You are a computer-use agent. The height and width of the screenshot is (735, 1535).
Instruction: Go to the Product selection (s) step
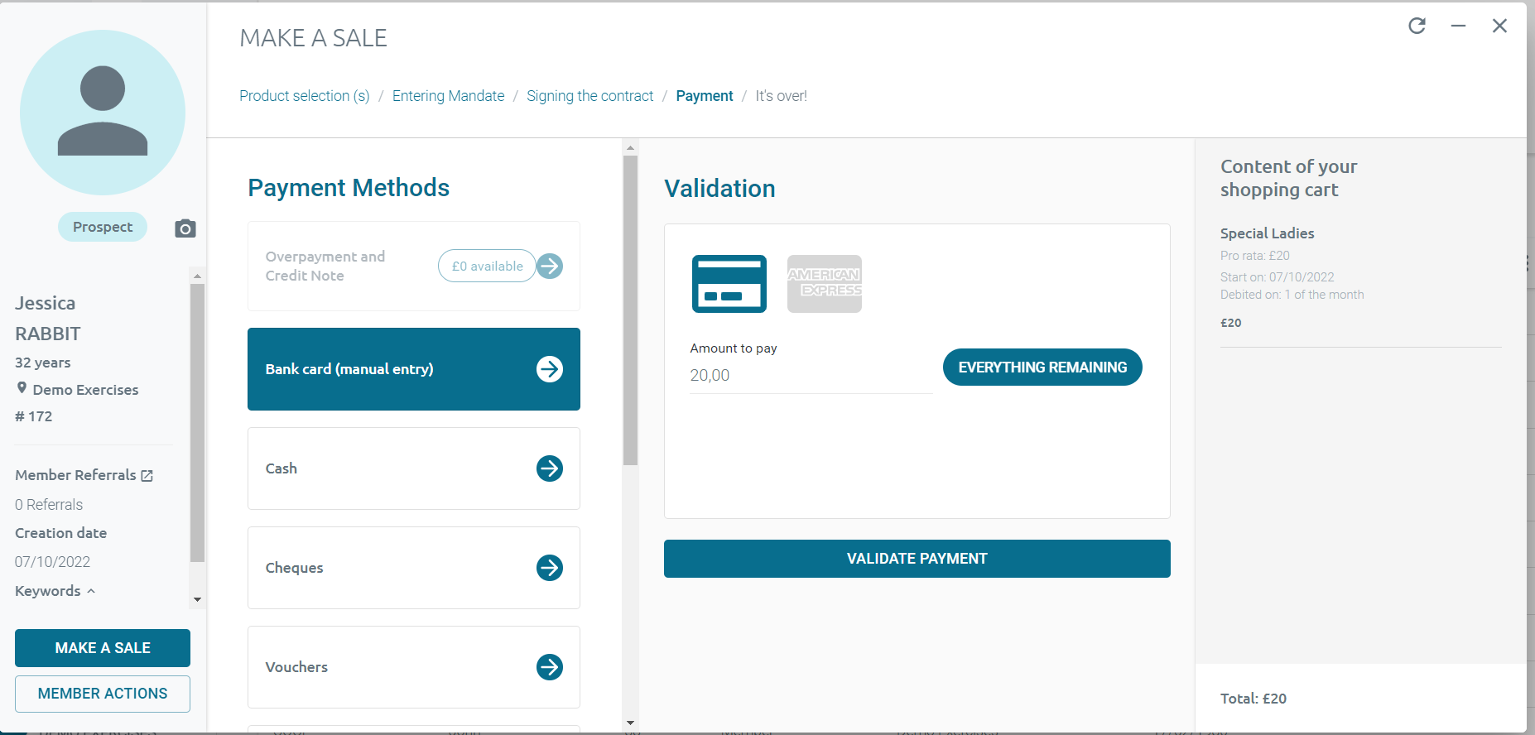tap(305, 96)
